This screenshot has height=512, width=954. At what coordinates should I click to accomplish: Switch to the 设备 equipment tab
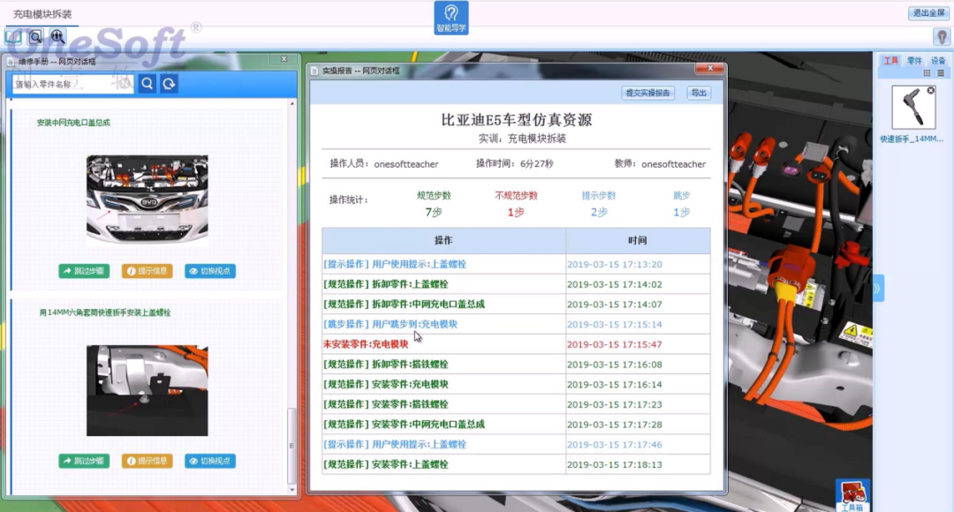tap(937, 61)
